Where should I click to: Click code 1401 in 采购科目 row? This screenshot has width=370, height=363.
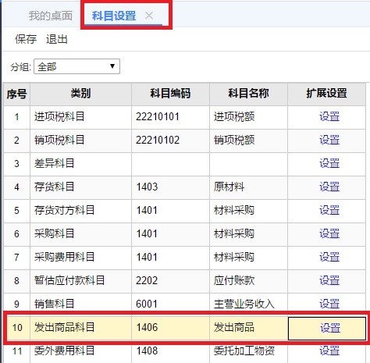click(x=147, y=233)
